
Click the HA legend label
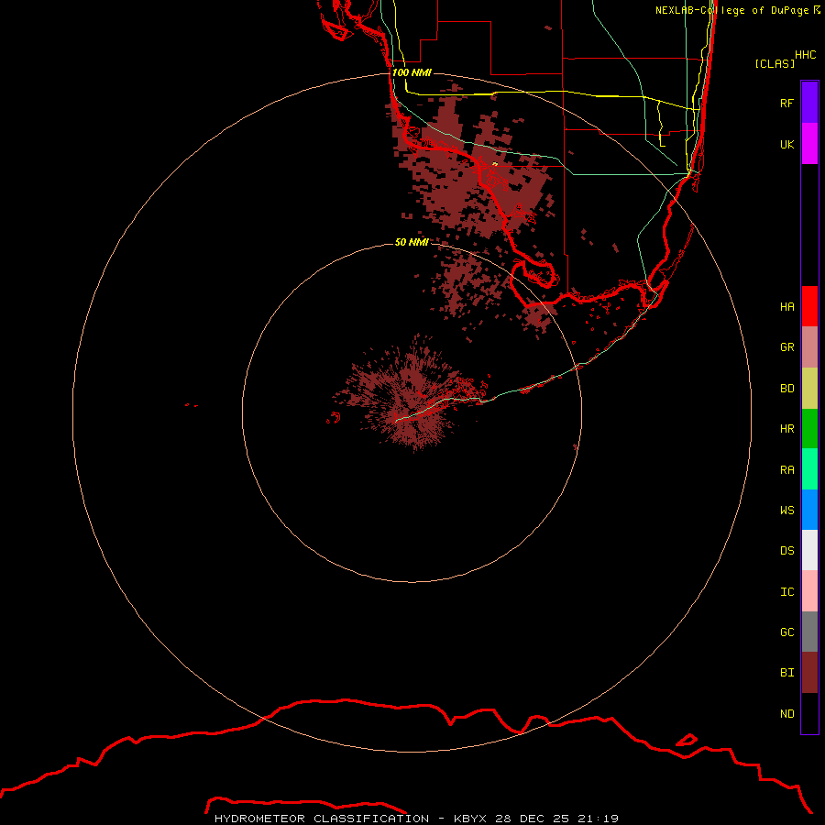(786, 306)
